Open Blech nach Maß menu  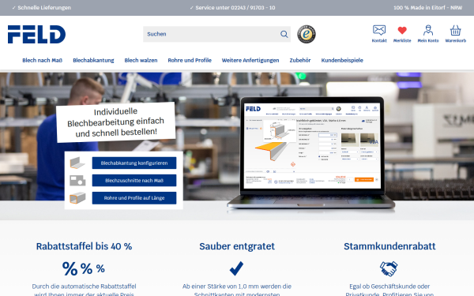(x=43, y=61)
